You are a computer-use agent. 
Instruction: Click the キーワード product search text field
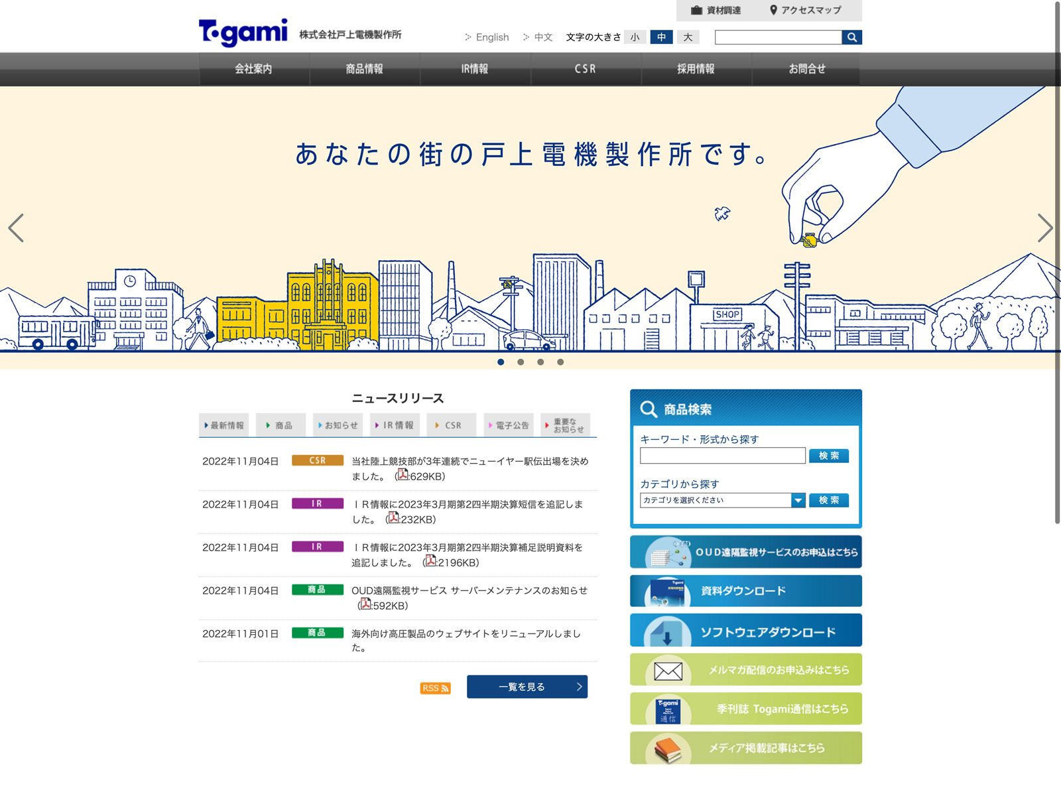pyautogui.click(x=722, y=456)
